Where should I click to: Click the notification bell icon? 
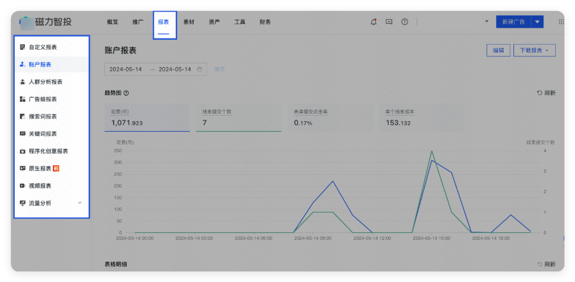click(374, 22)
